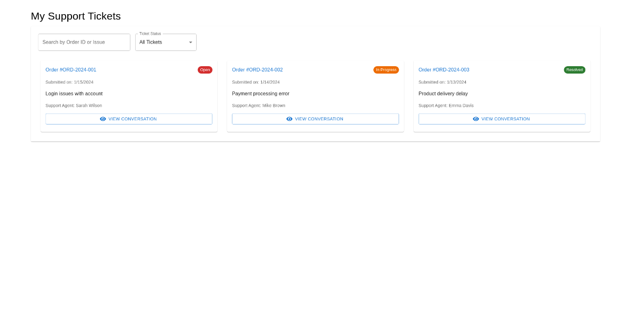Image resolution: width=631 pixels, height=331 pixels.
Task: Click the dropdown arrow in the Ticket Status selector
Action: pos(190,42)
